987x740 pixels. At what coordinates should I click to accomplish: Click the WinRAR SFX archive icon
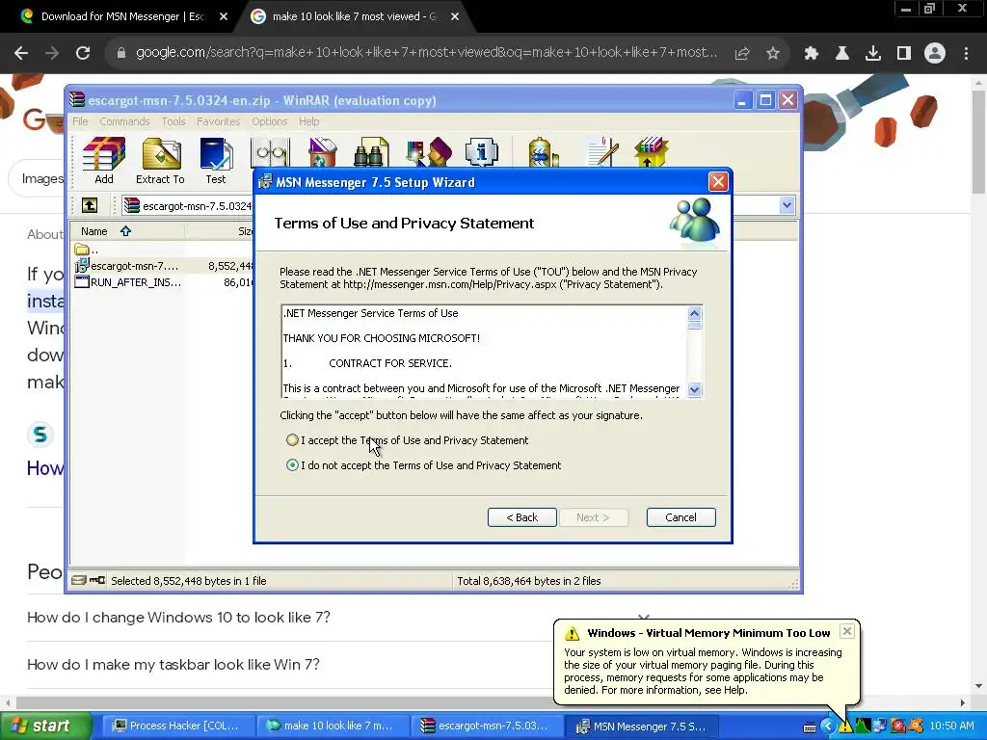[x=652, y=153]
